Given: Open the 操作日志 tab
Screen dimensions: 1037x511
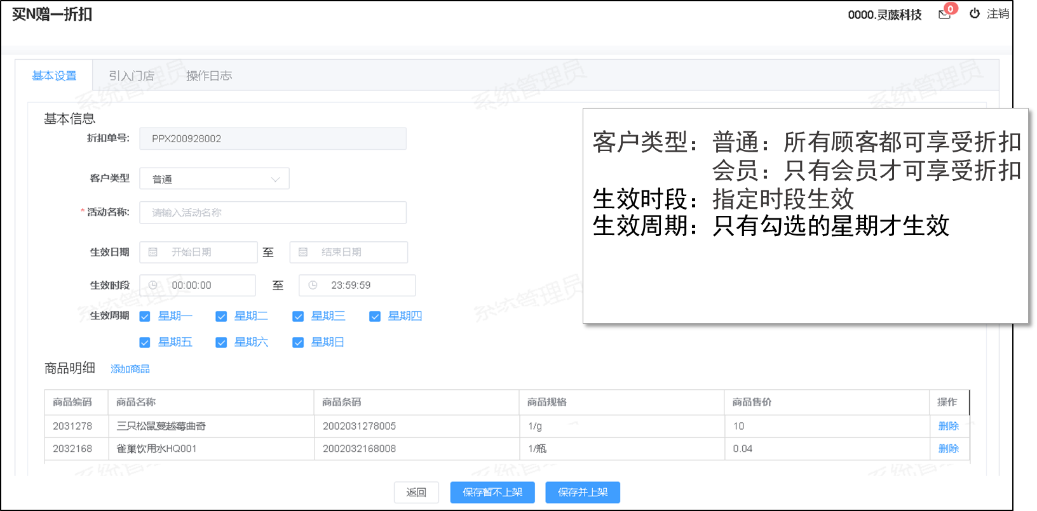Looking at the screenshot, I should click(x=209, y=76).
